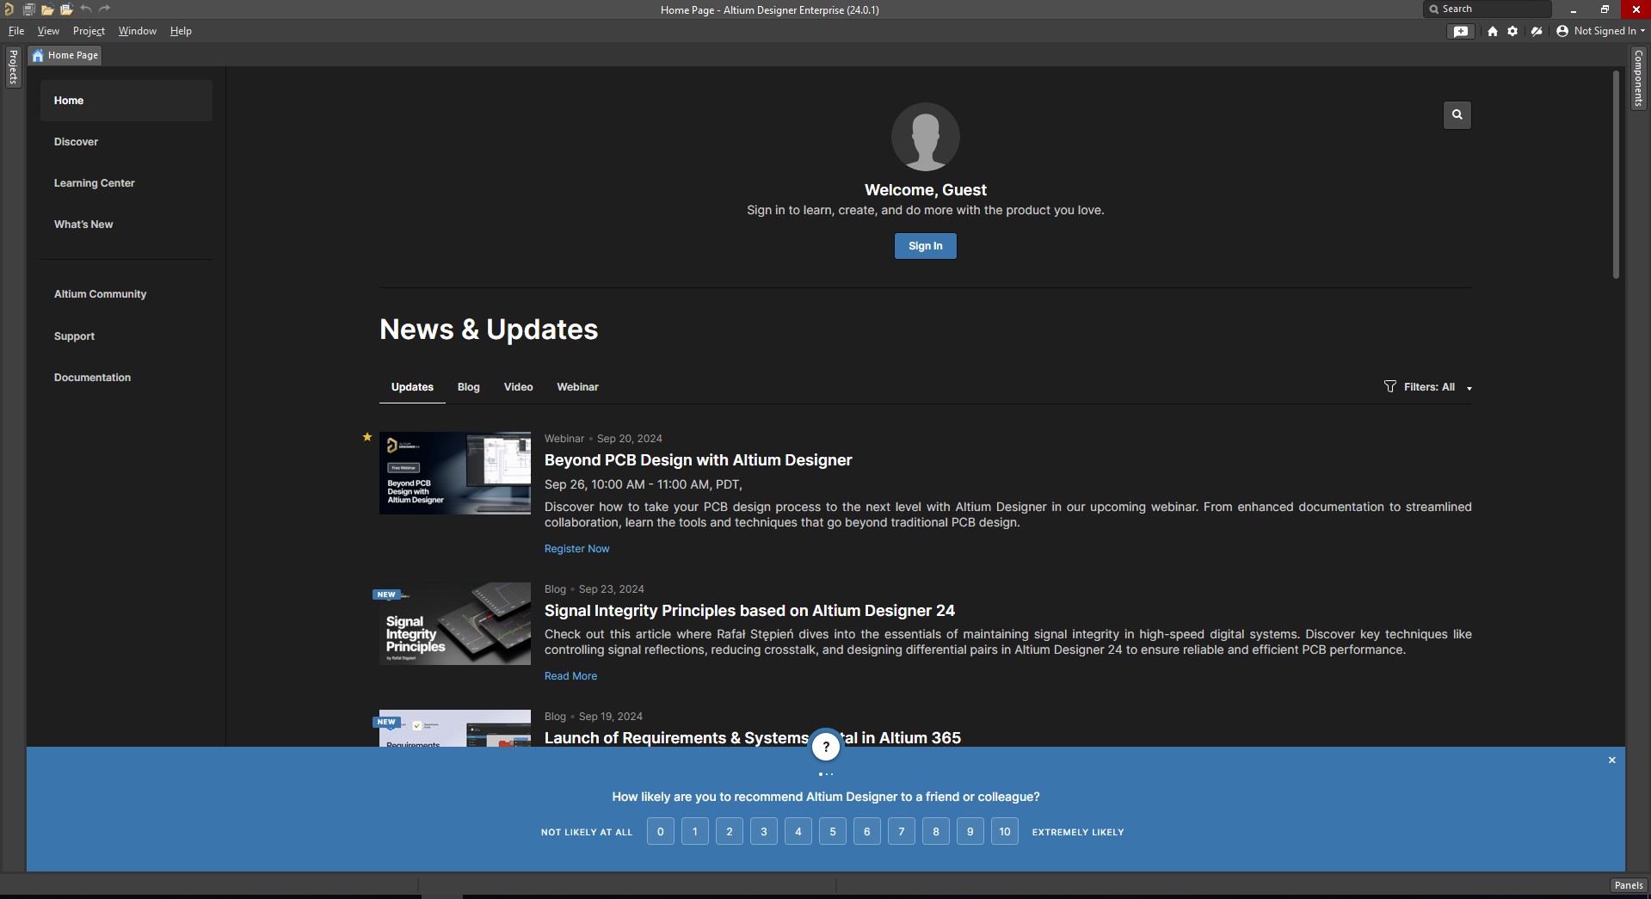Screen dimensions: 1651x899
Task: Click the Home icon in top-right toolbar
Action: (x=1493, y=31)
